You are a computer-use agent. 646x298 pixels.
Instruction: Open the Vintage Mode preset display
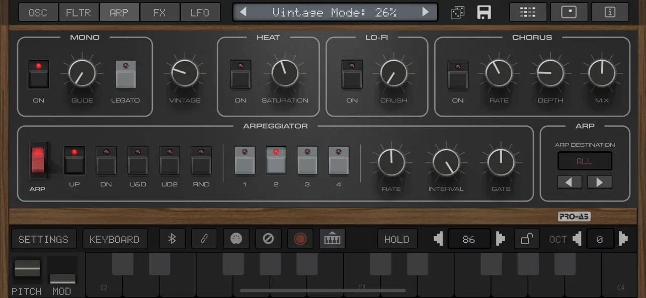[335, 13]
